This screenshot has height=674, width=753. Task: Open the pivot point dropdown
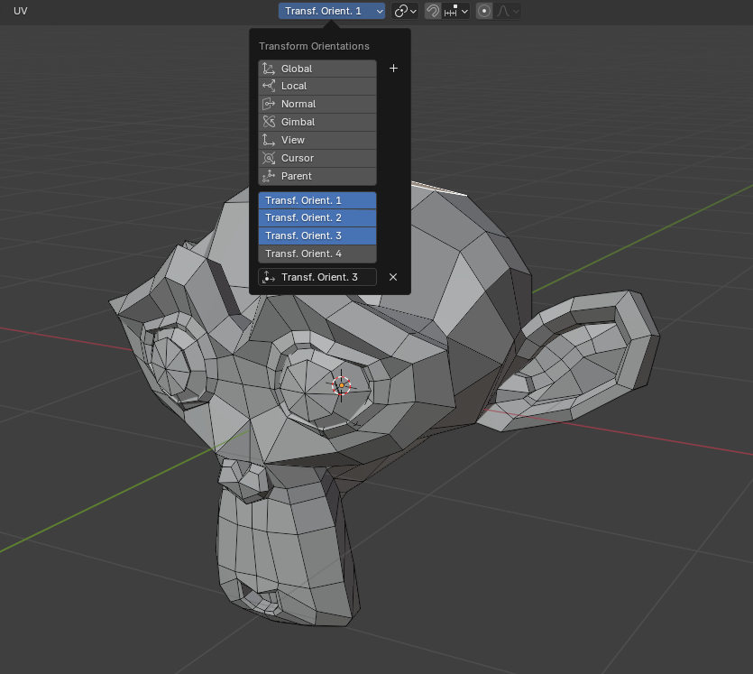click(405, 11)
